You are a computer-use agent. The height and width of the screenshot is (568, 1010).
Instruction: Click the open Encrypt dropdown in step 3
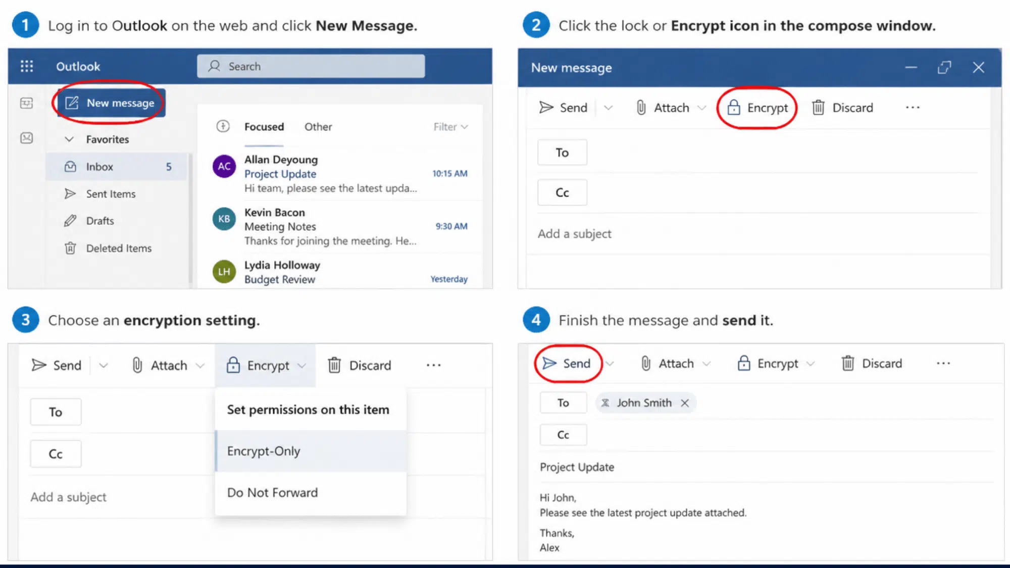[266, 365]
